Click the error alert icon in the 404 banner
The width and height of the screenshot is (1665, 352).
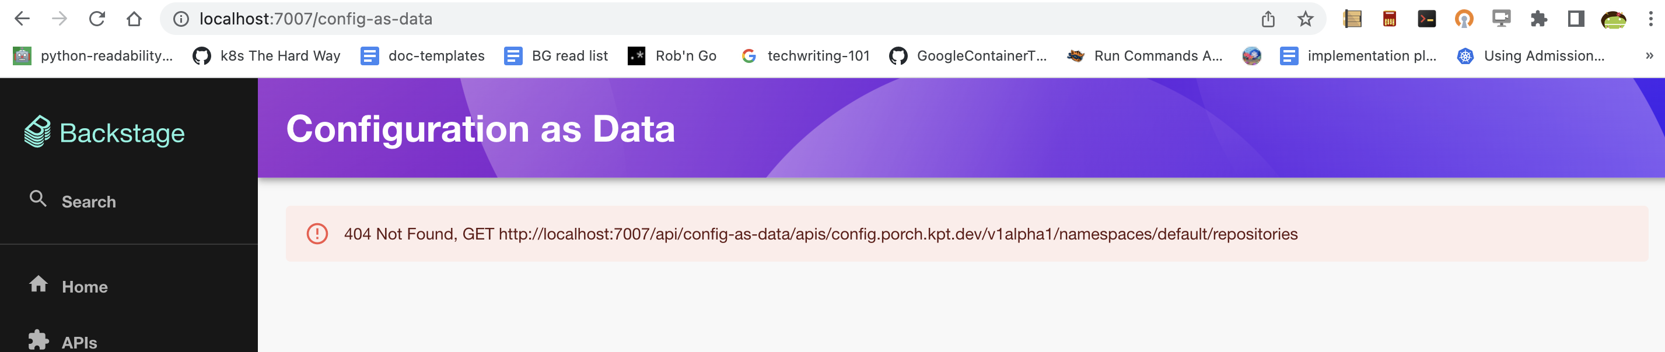(x=317, y=235)
